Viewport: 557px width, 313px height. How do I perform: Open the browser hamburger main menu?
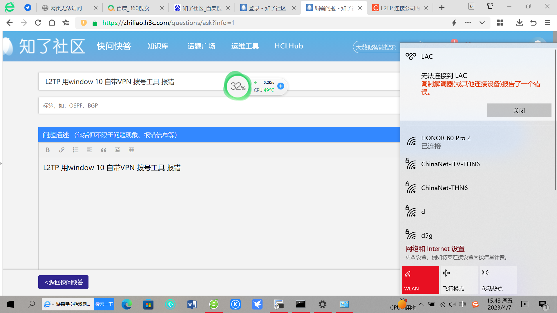pyautogui.click(x=547, y=23)
